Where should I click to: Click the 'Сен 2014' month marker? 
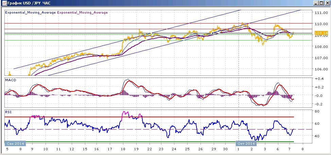pos(15,144)
